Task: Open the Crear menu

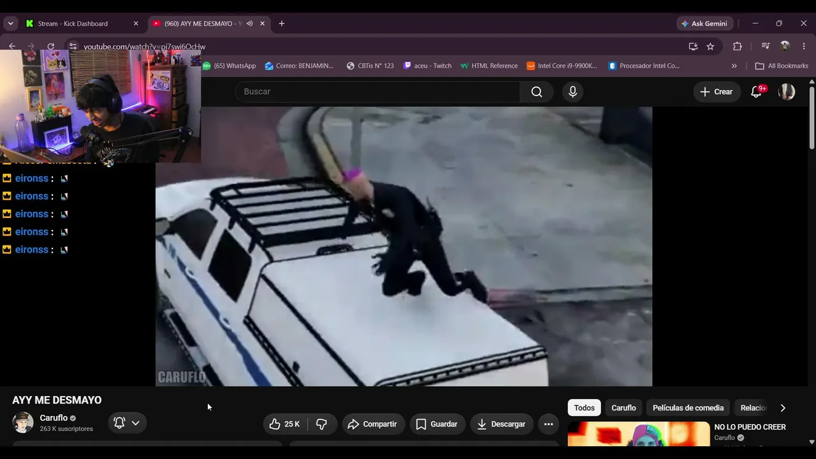Action: click(x=717, y=92)
